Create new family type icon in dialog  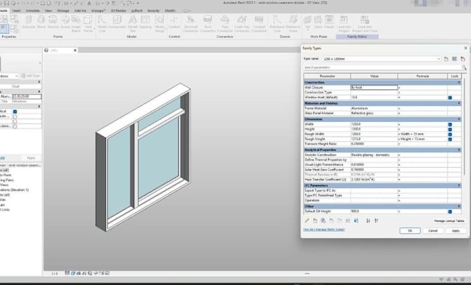tap(446, 59)
